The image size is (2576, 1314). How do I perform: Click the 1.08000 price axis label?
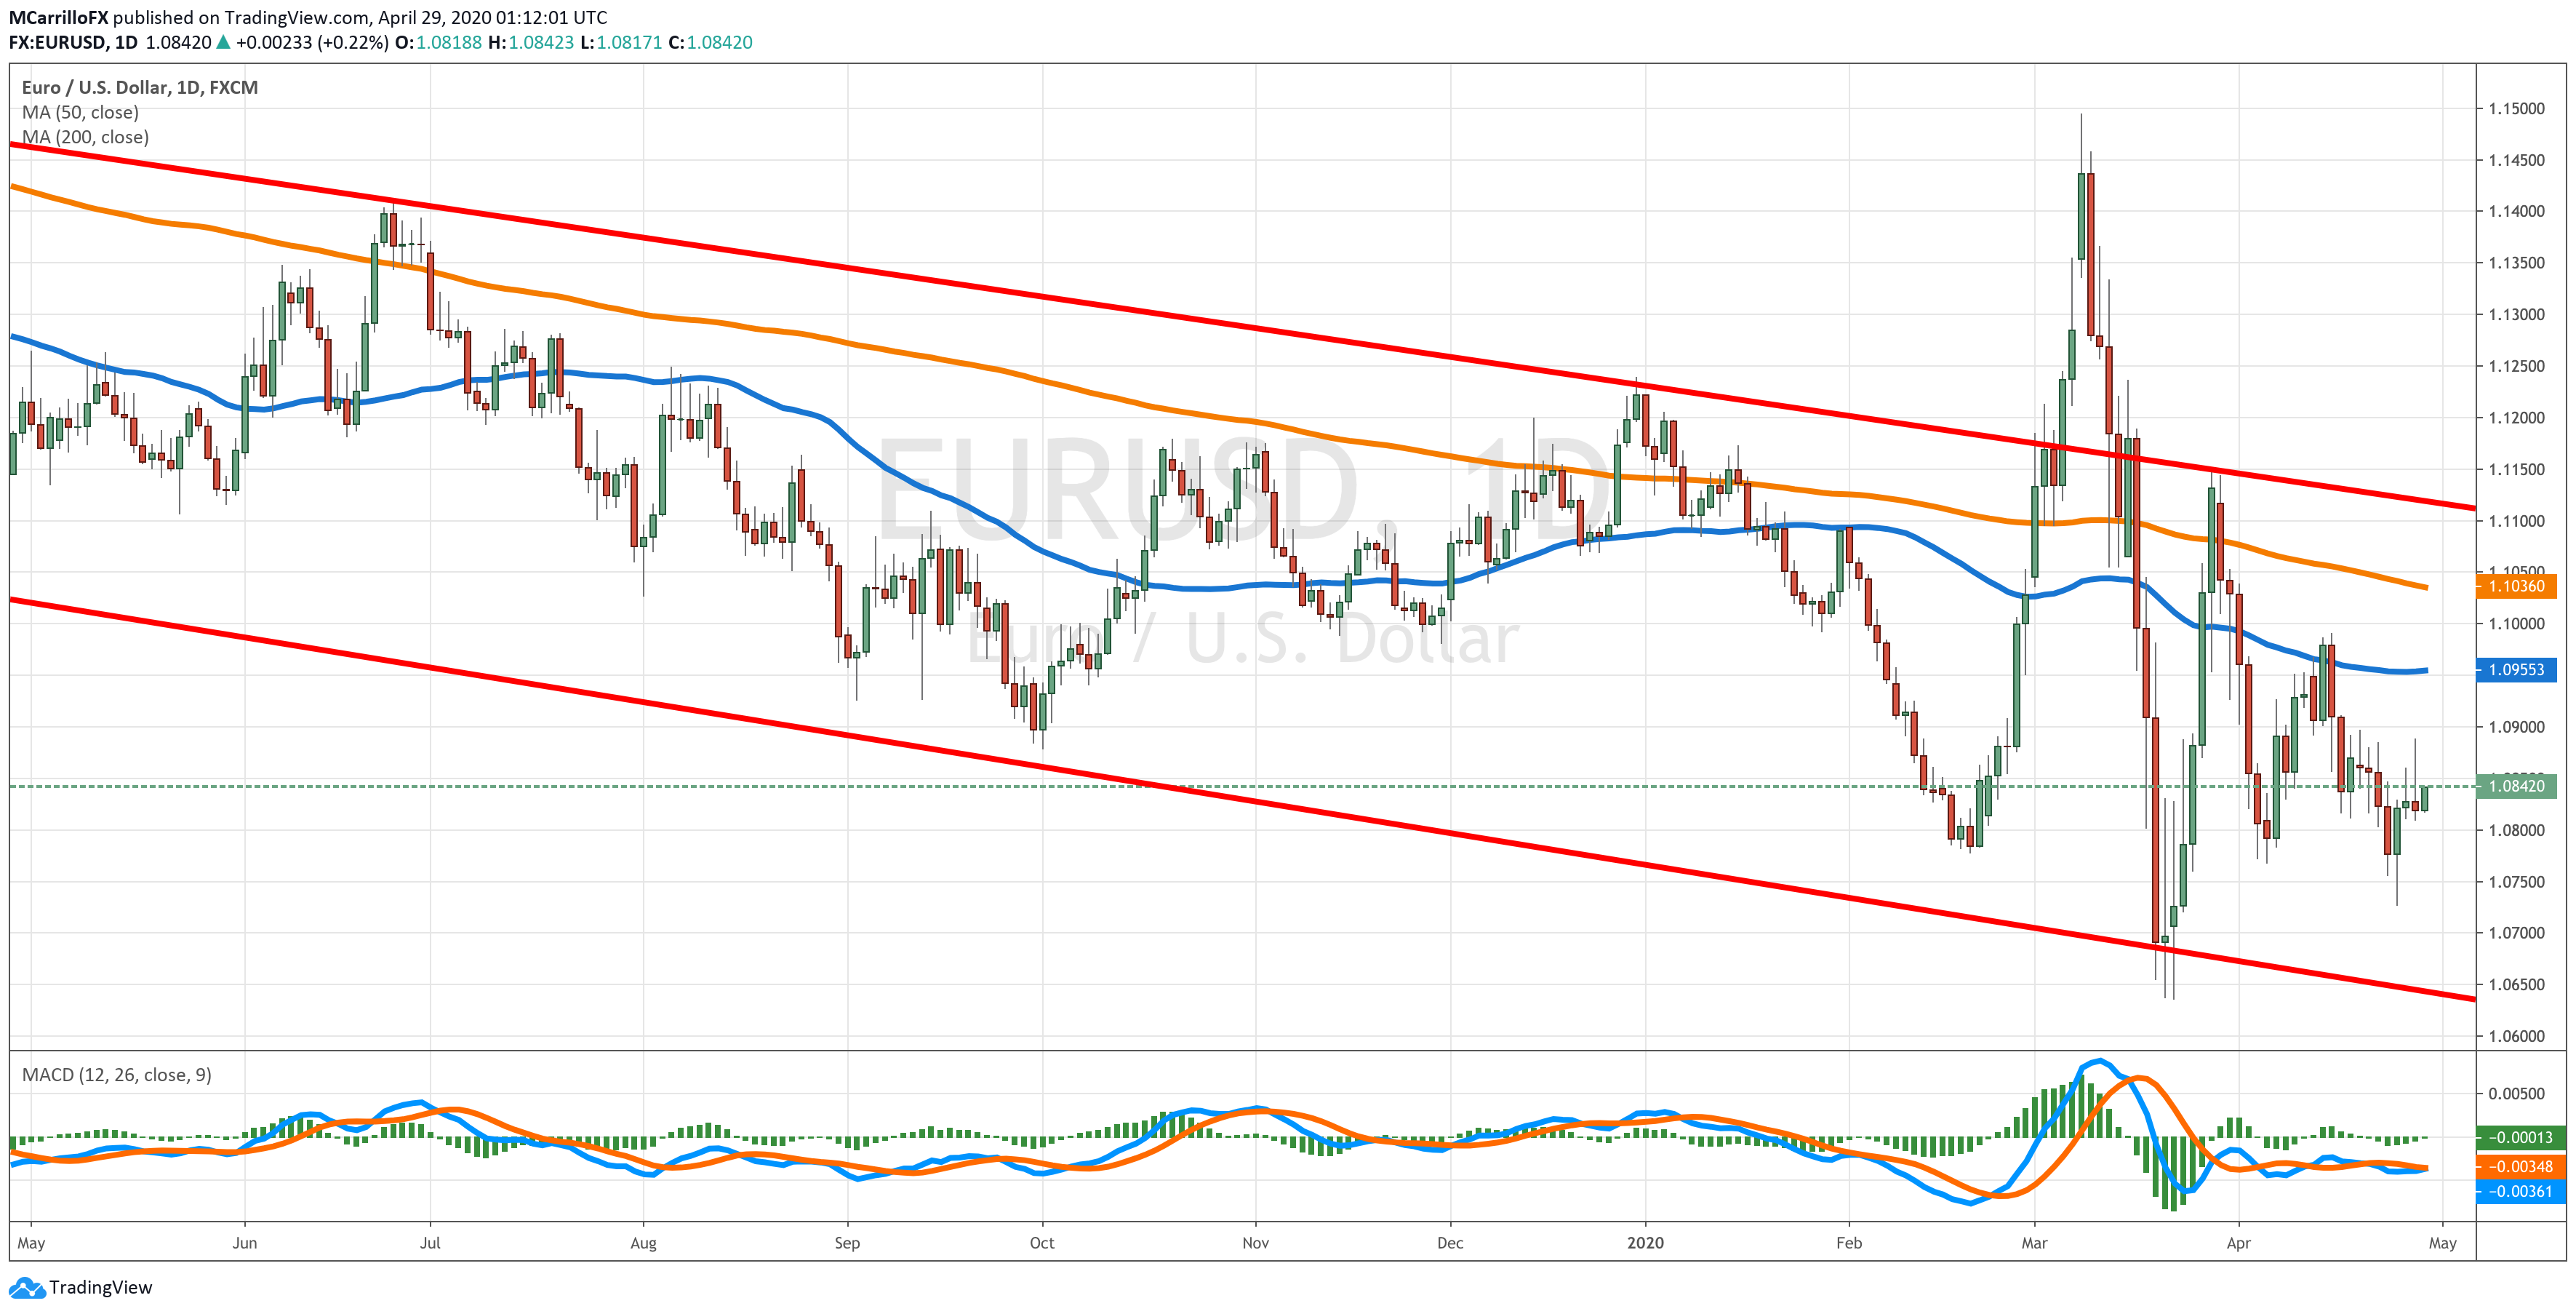pos(2517,829)
